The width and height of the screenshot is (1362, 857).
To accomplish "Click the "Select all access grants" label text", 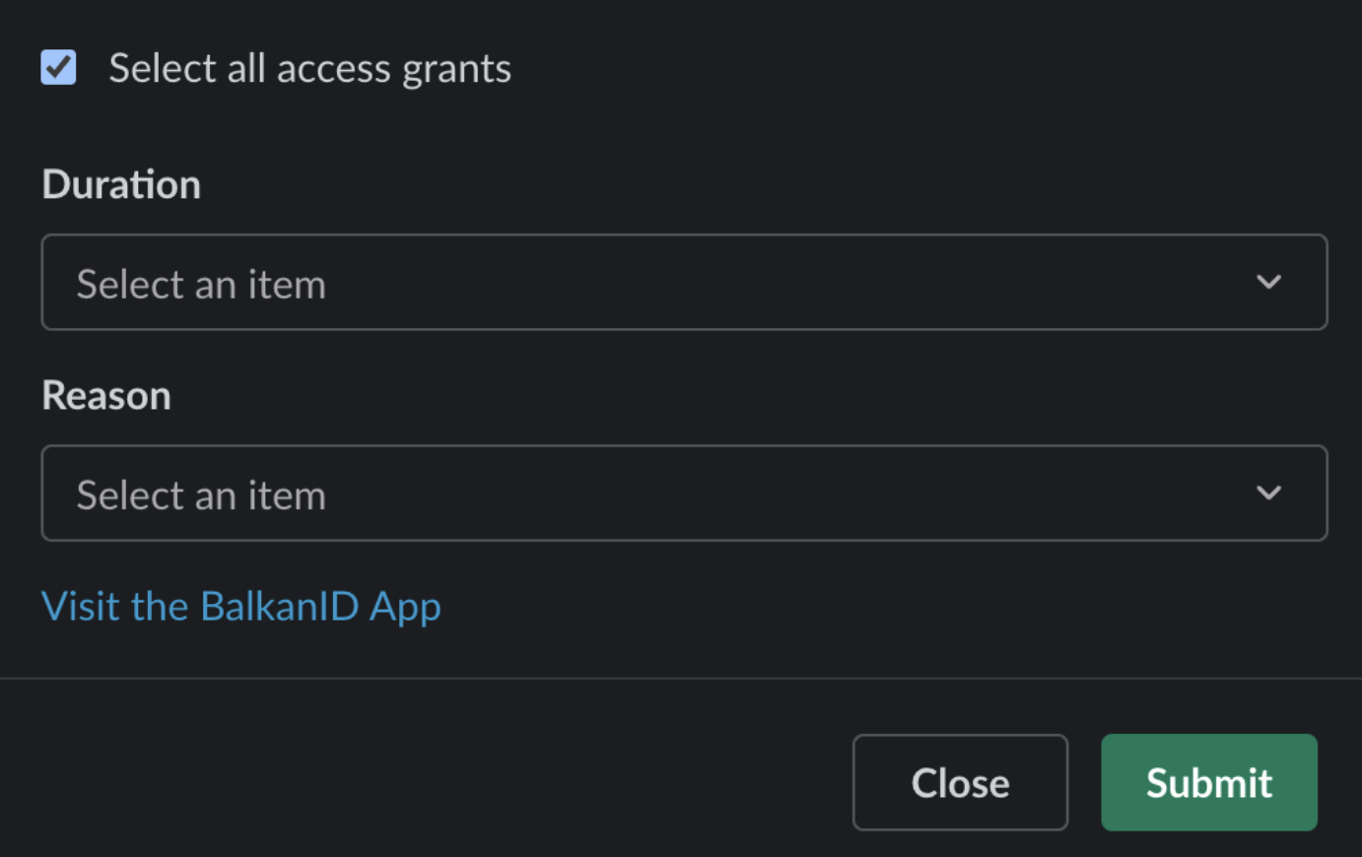I will click(309, 69).
